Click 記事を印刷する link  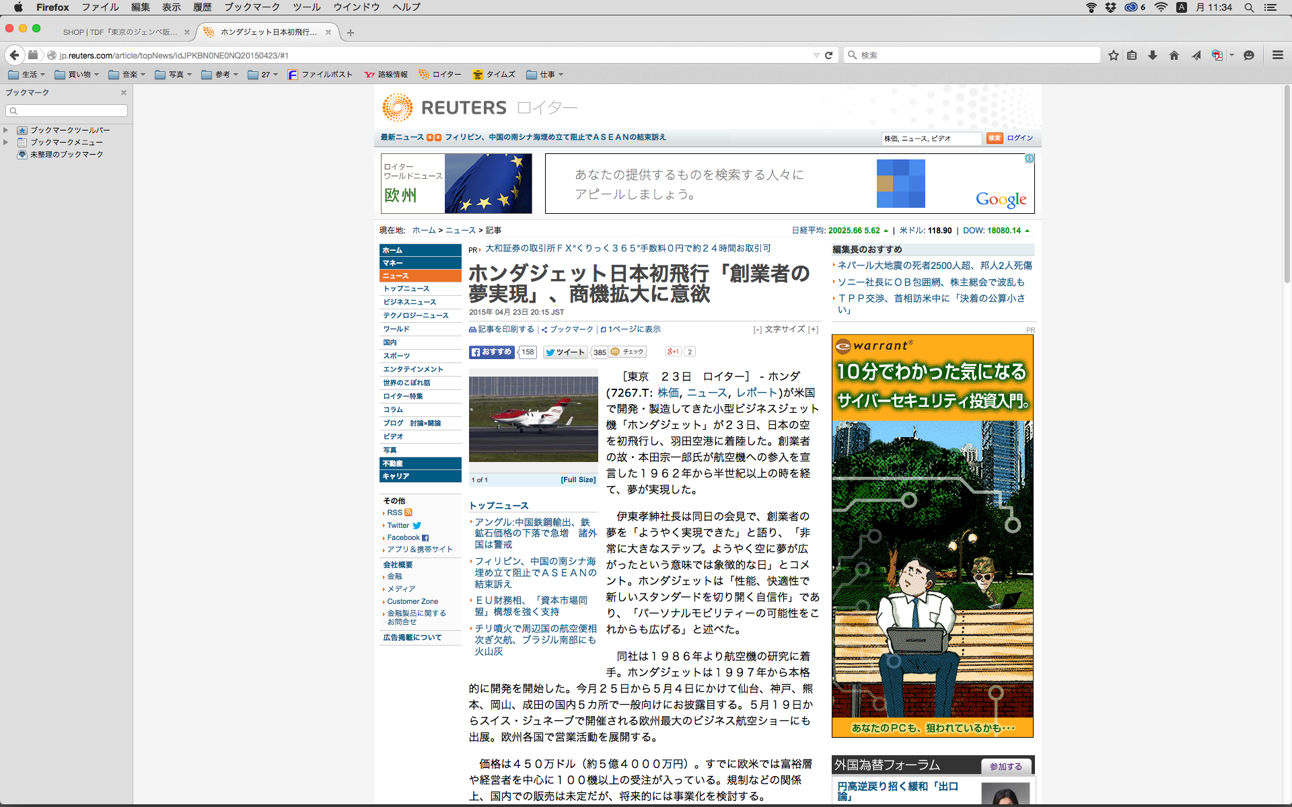pyautogui.click(x=505, y=330)
